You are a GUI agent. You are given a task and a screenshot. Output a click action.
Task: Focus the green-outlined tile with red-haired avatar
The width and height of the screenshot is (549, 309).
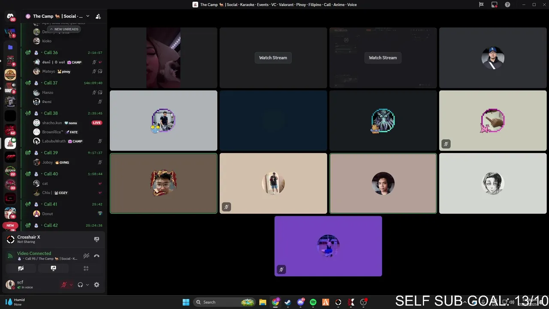pyautogui.click(x=163, y=183)
